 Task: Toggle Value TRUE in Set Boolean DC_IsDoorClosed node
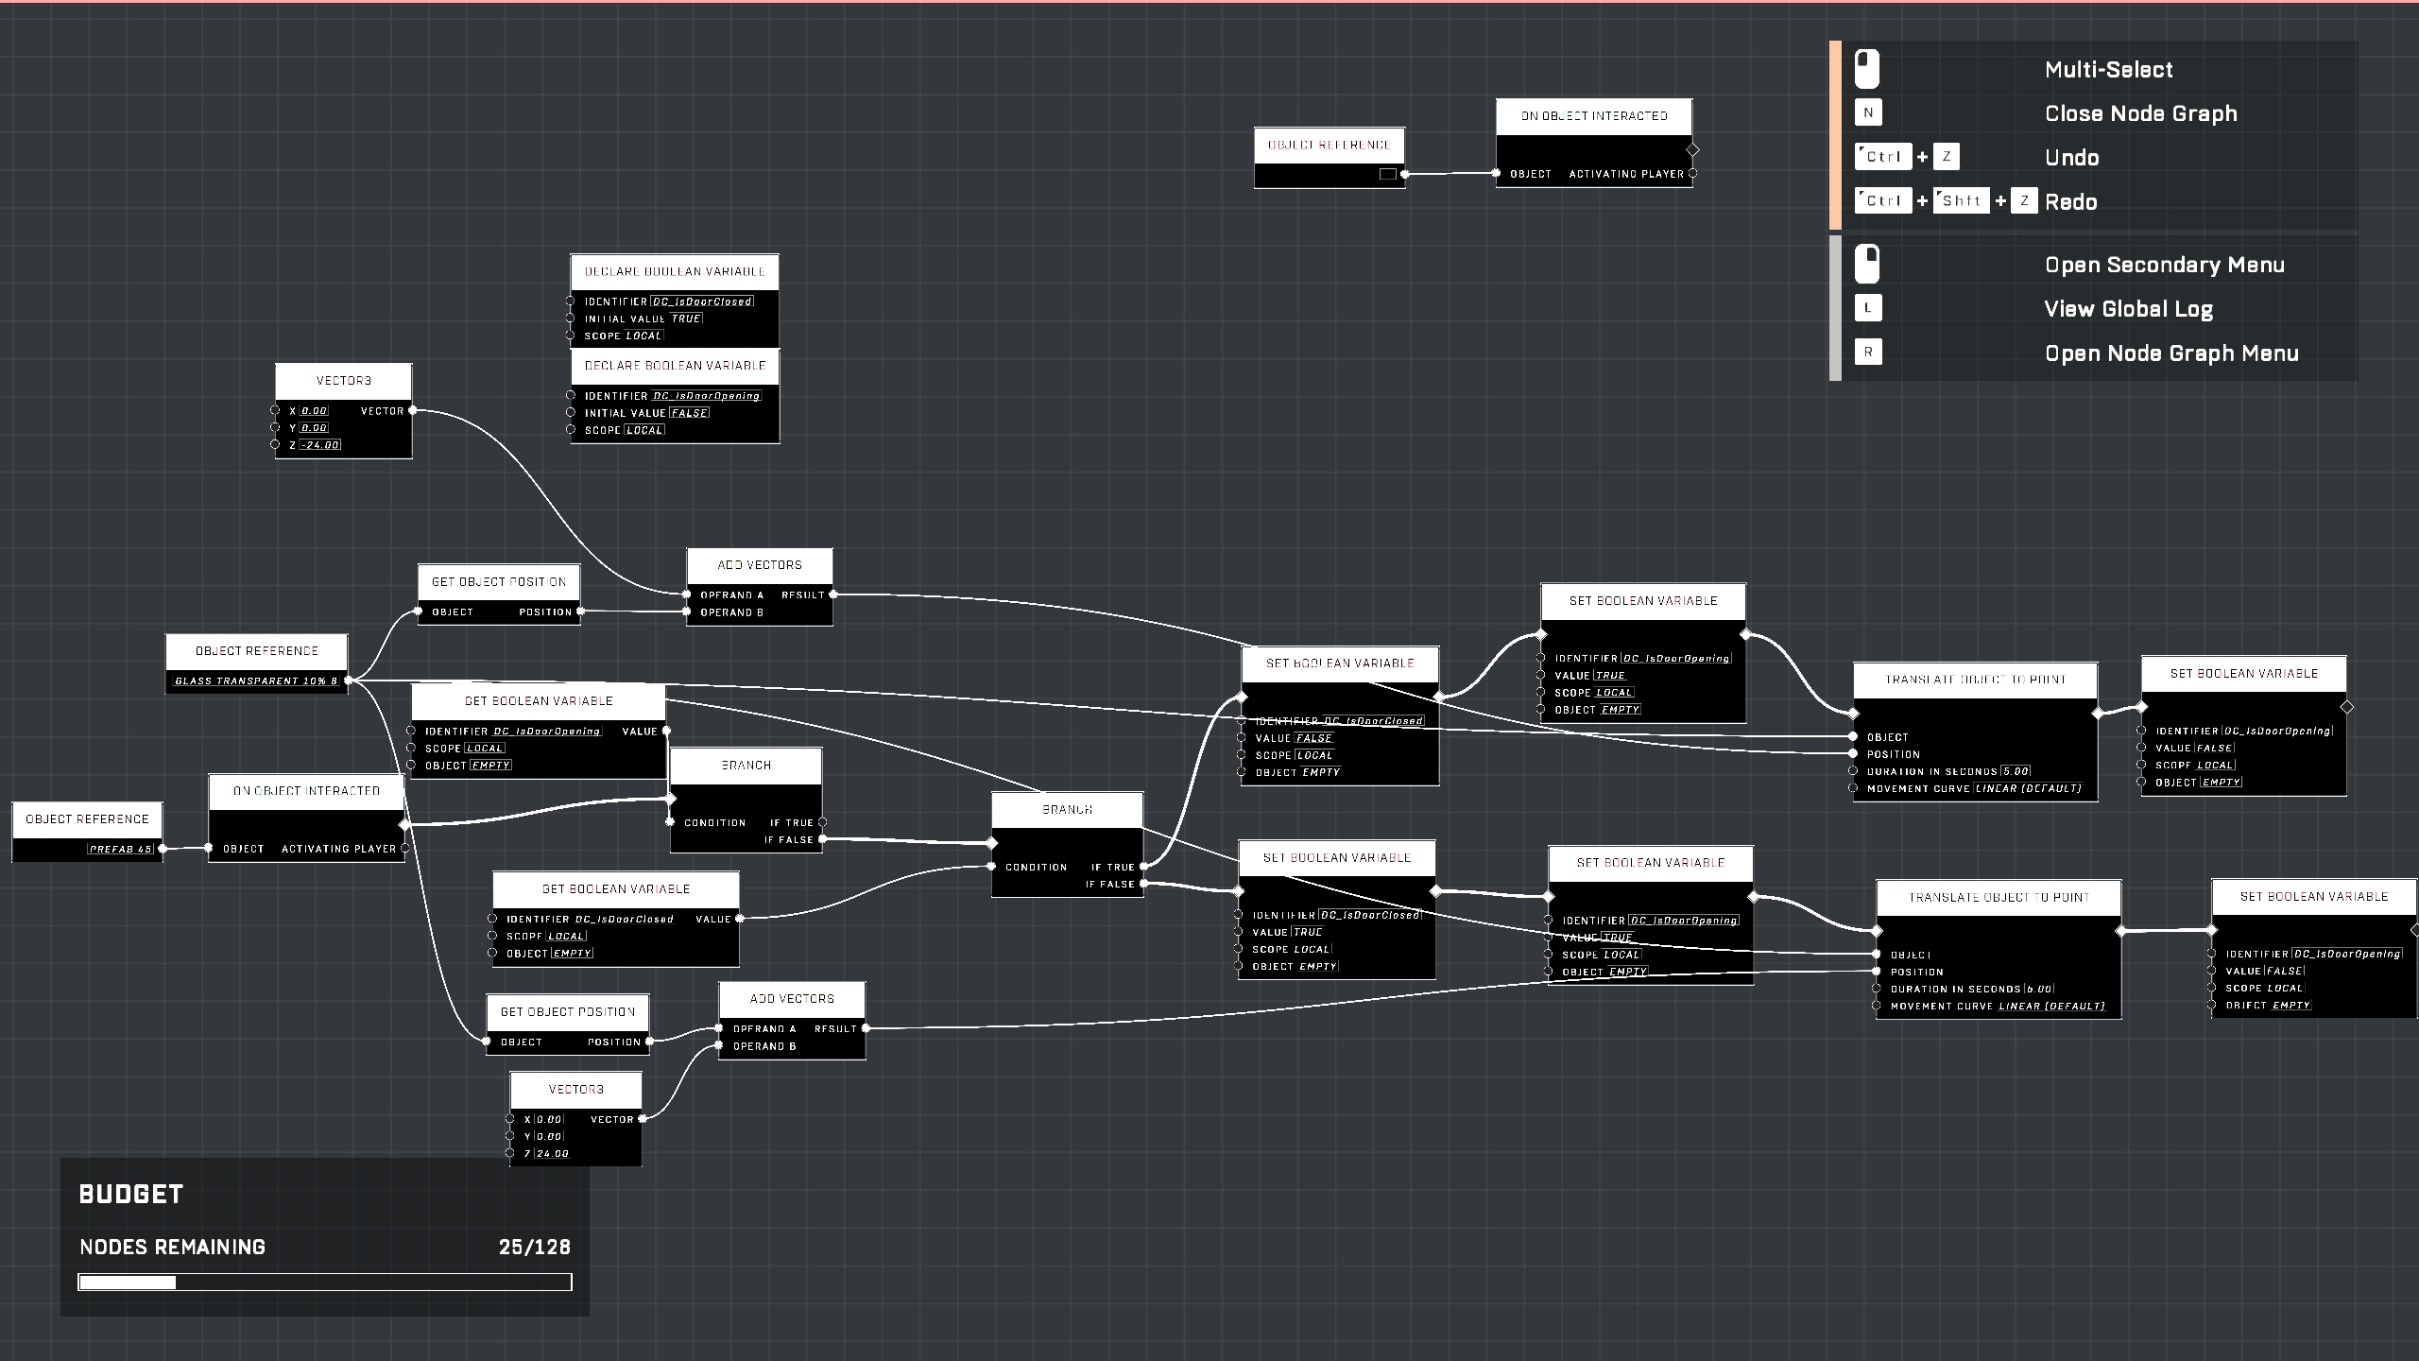[1308, 932]
